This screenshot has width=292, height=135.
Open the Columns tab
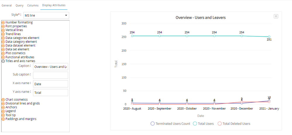(33, 5)
